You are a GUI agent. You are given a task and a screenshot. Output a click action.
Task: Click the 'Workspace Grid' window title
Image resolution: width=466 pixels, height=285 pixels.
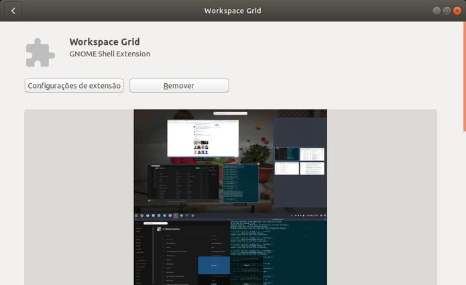click(233, 11)
